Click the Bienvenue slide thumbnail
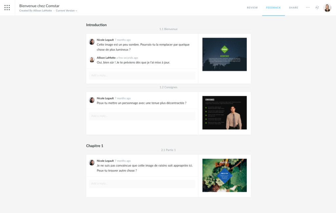The image size is (336, 213). point(224,54)
